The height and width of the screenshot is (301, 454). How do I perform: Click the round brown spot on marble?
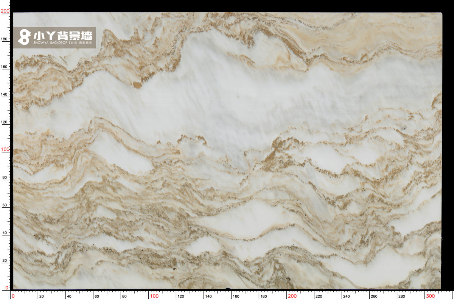(137, 85)
